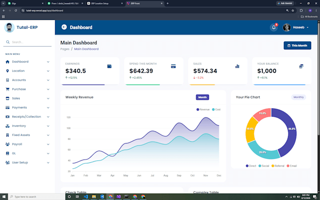320x200 pixels.
Task: Click the Location pin icon in sidebar
Action: [x=8, y=71]
